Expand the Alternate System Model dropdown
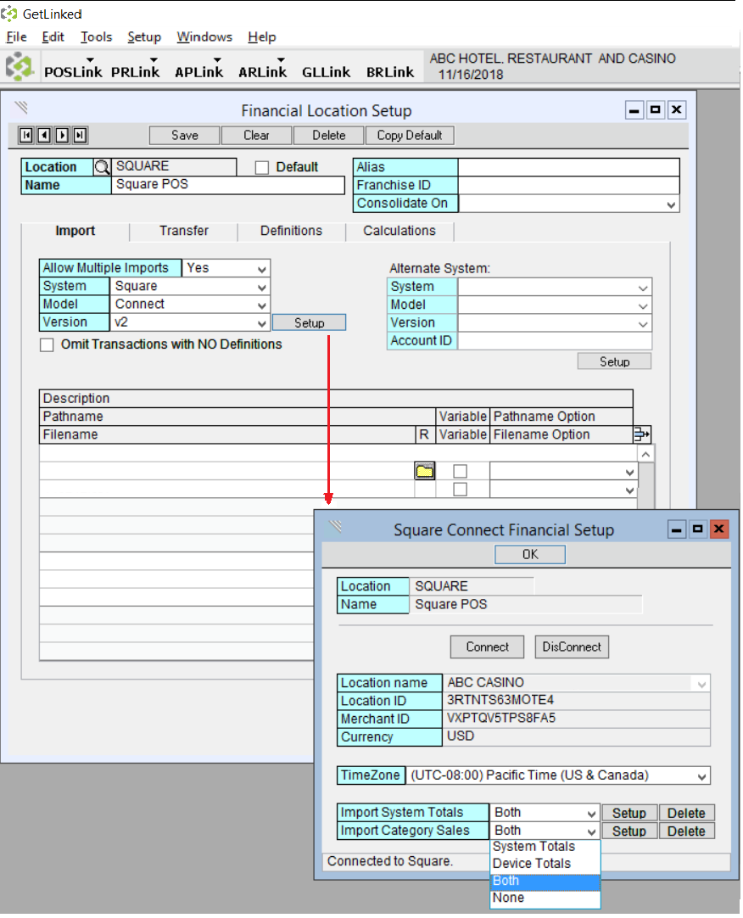The height and width of the screenshot is (918, 743). click(x=643, y=305)
